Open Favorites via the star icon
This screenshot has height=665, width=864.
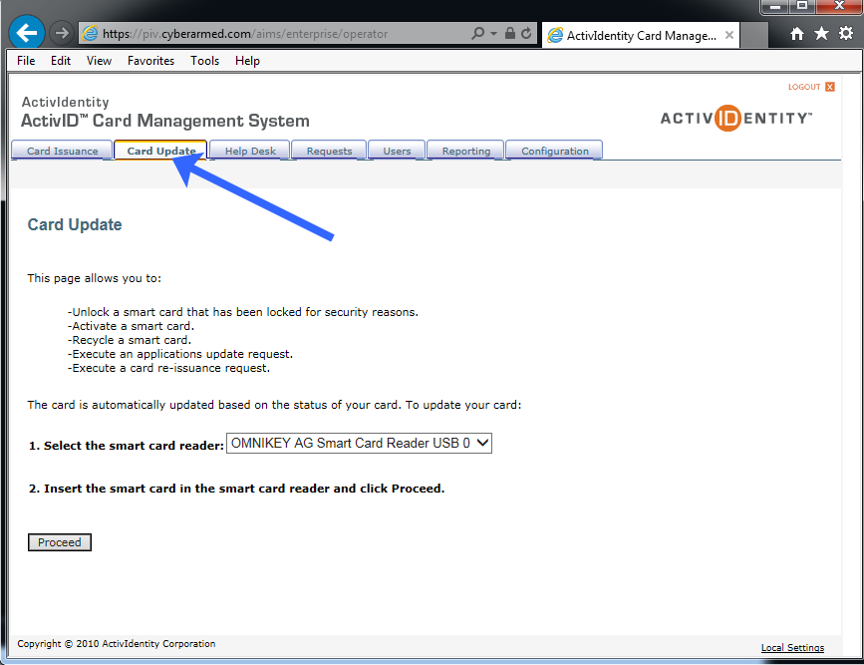(821, 33)
